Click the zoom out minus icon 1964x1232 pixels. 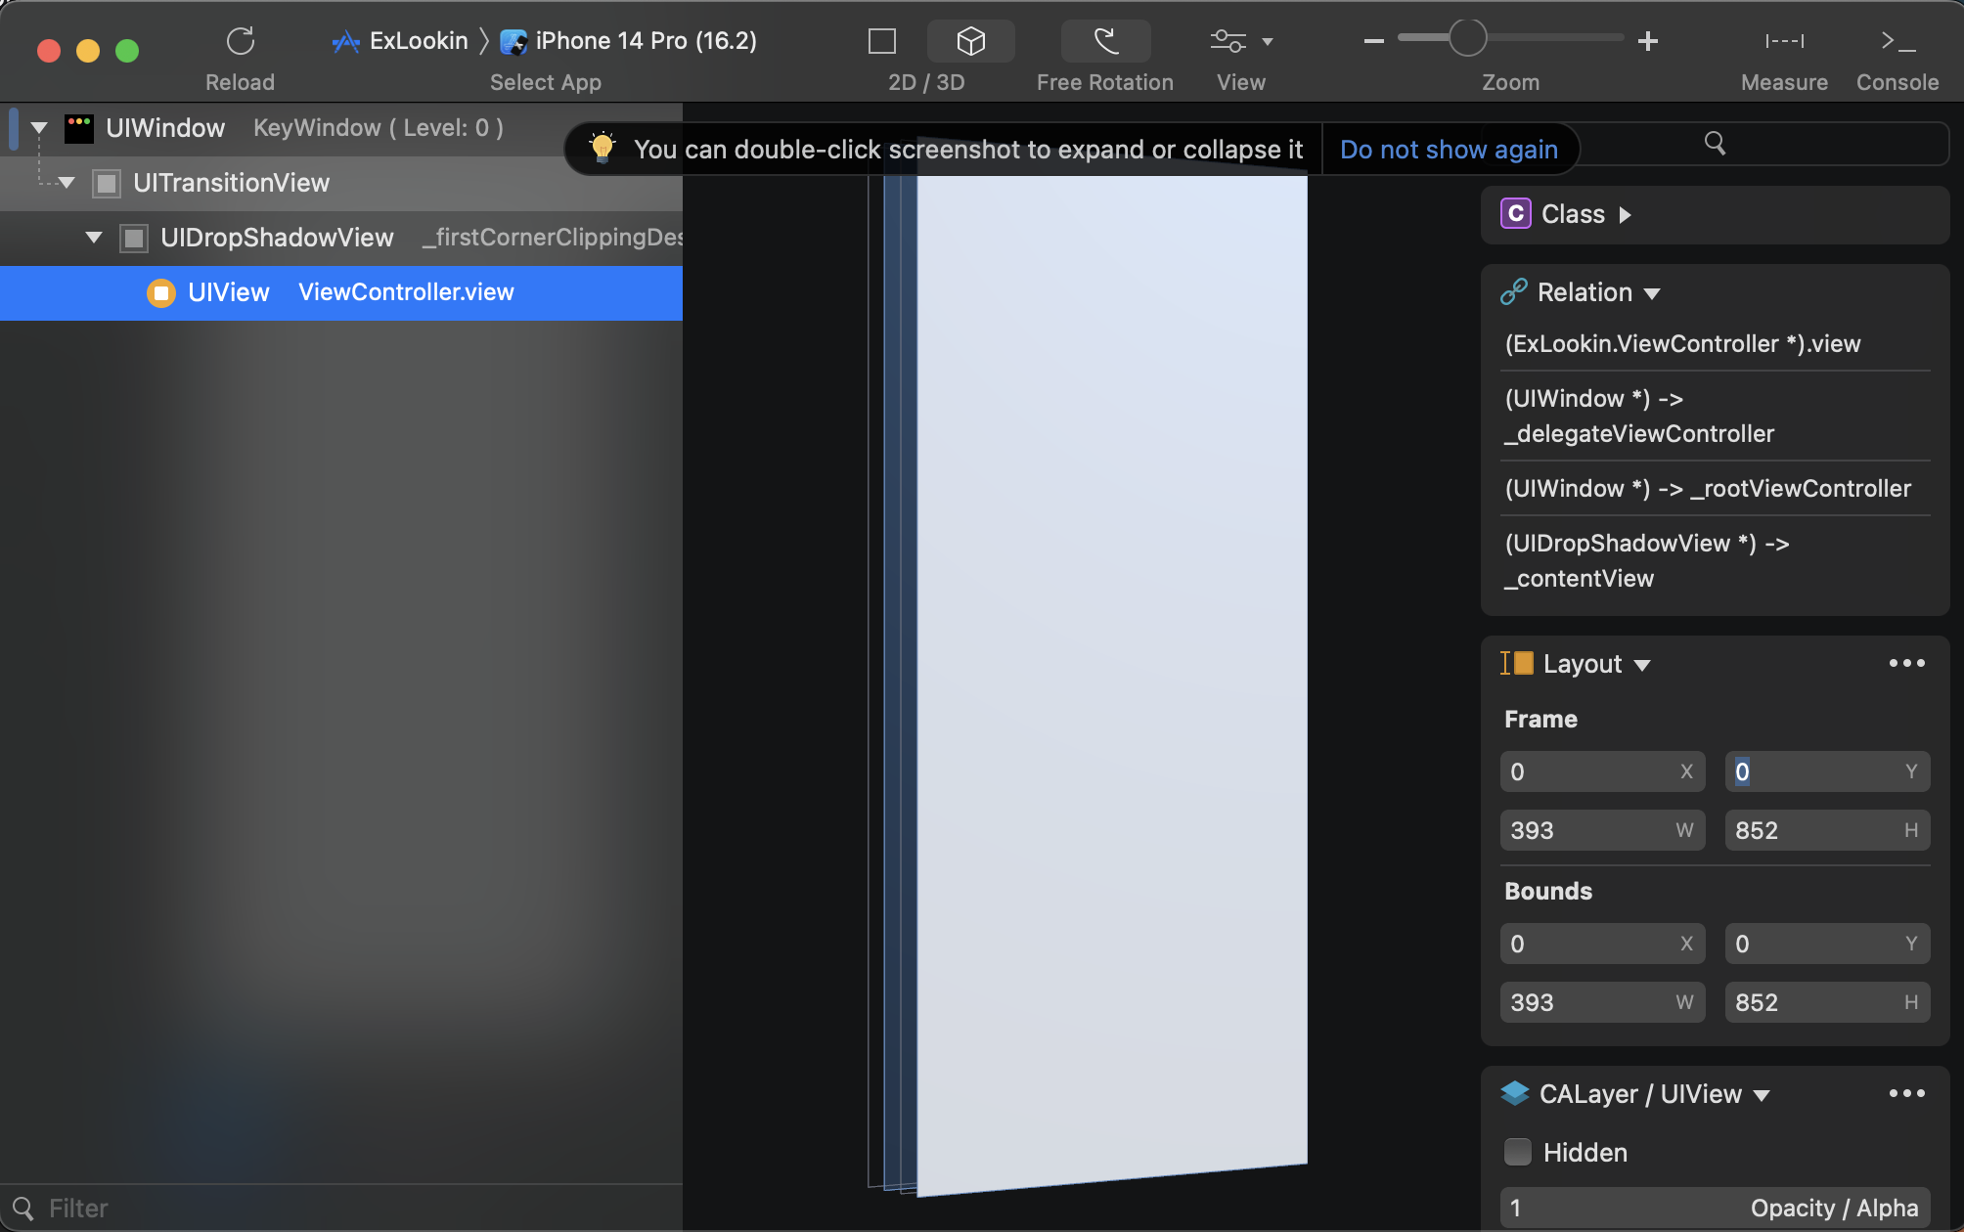click(x=1373, y=41)
